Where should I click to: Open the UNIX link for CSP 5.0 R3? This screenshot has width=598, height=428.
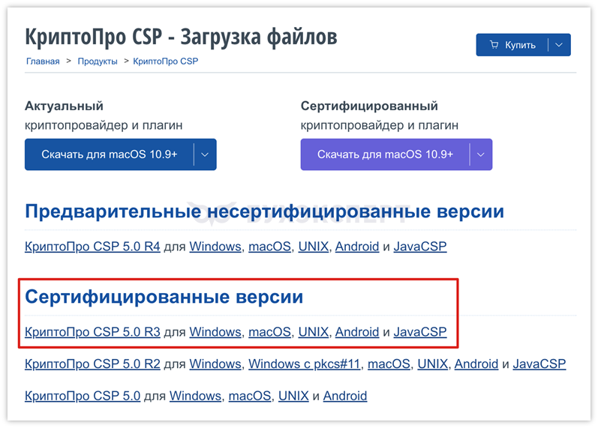(313, 332)
